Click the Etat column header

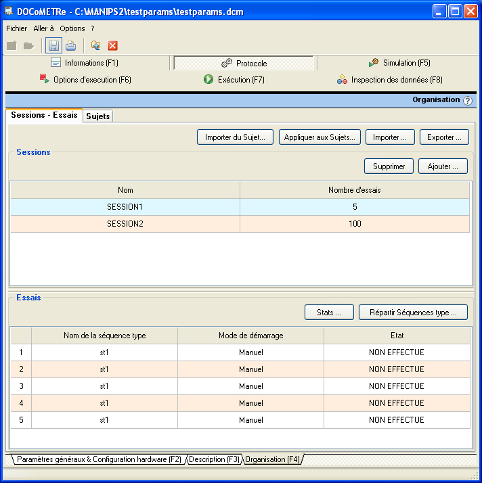point(397,336)
